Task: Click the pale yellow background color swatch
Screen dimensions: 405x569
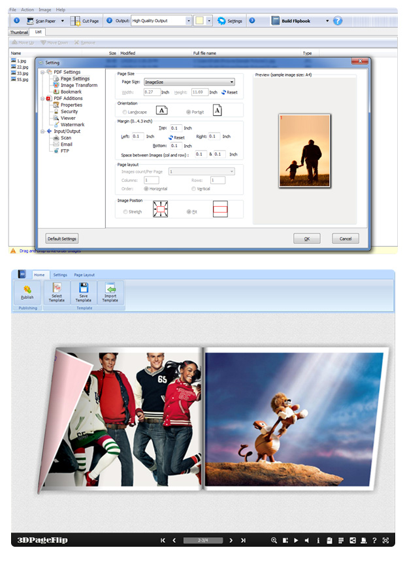Action: [x=199, y=21]
